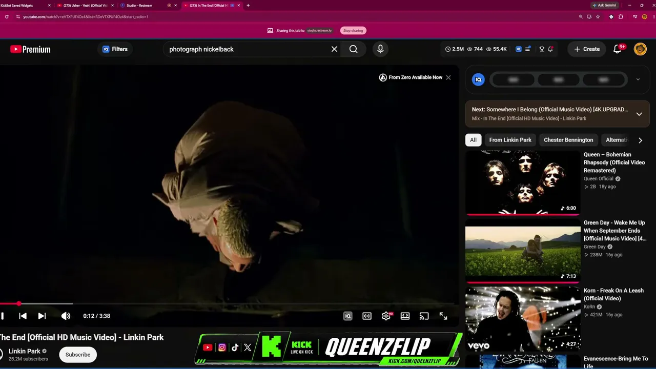Open the browser zoom magnifier in address bar
The height and width of the screenshot is (369, 656).
click(581, 17)
